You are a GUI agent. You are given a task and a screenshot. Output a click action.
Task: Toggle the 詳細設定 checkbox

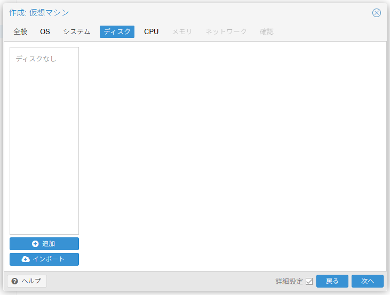[309, 282]
